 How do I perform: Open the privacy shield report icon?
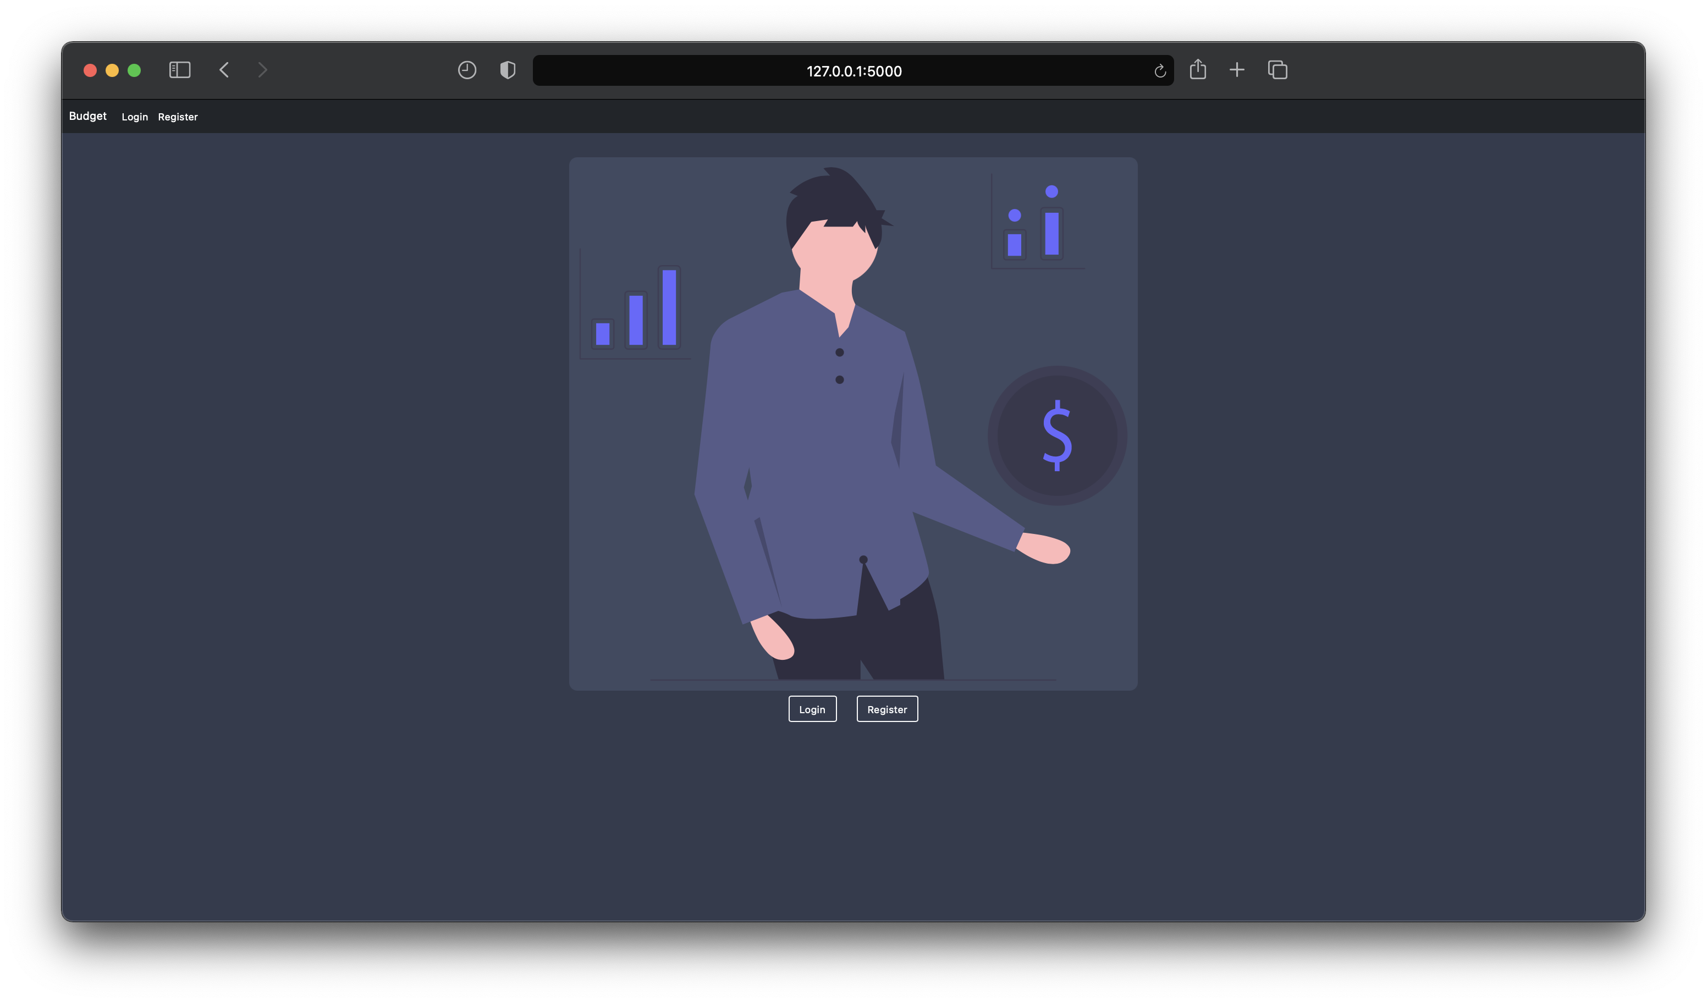(x=508, y=70)
